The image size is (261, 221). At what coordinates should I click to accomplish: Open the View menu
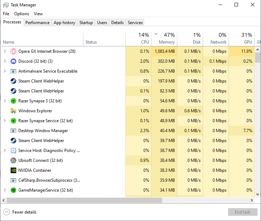(38, 14)
